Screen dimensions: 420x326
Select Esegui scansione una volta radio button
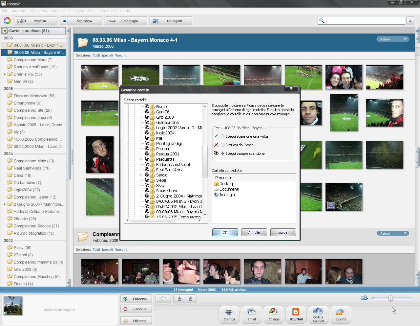(x=223, y=136)
